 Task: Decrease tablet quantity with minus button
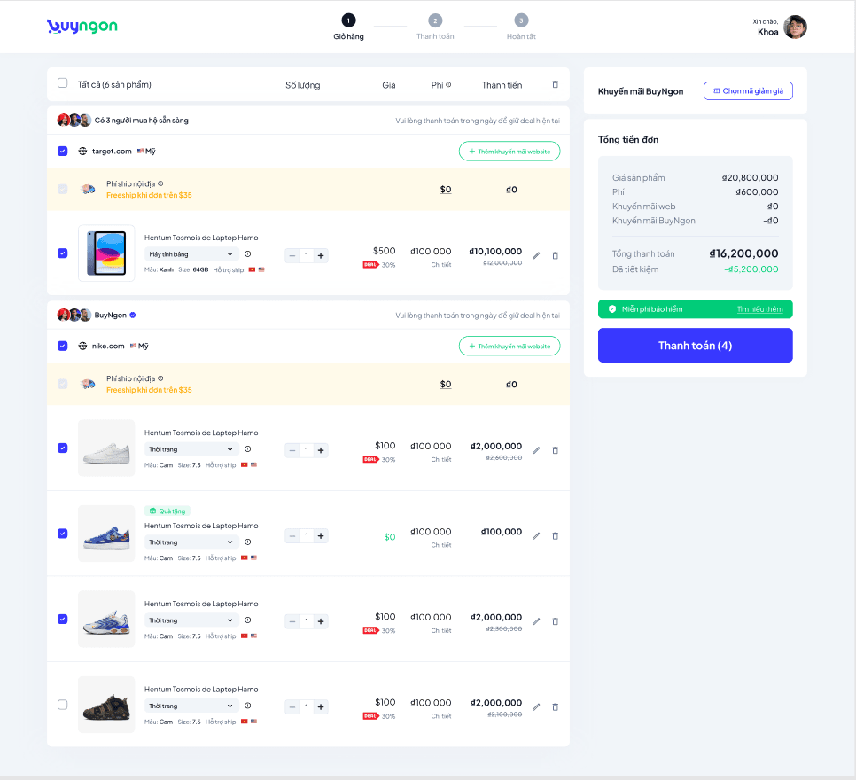292,255
